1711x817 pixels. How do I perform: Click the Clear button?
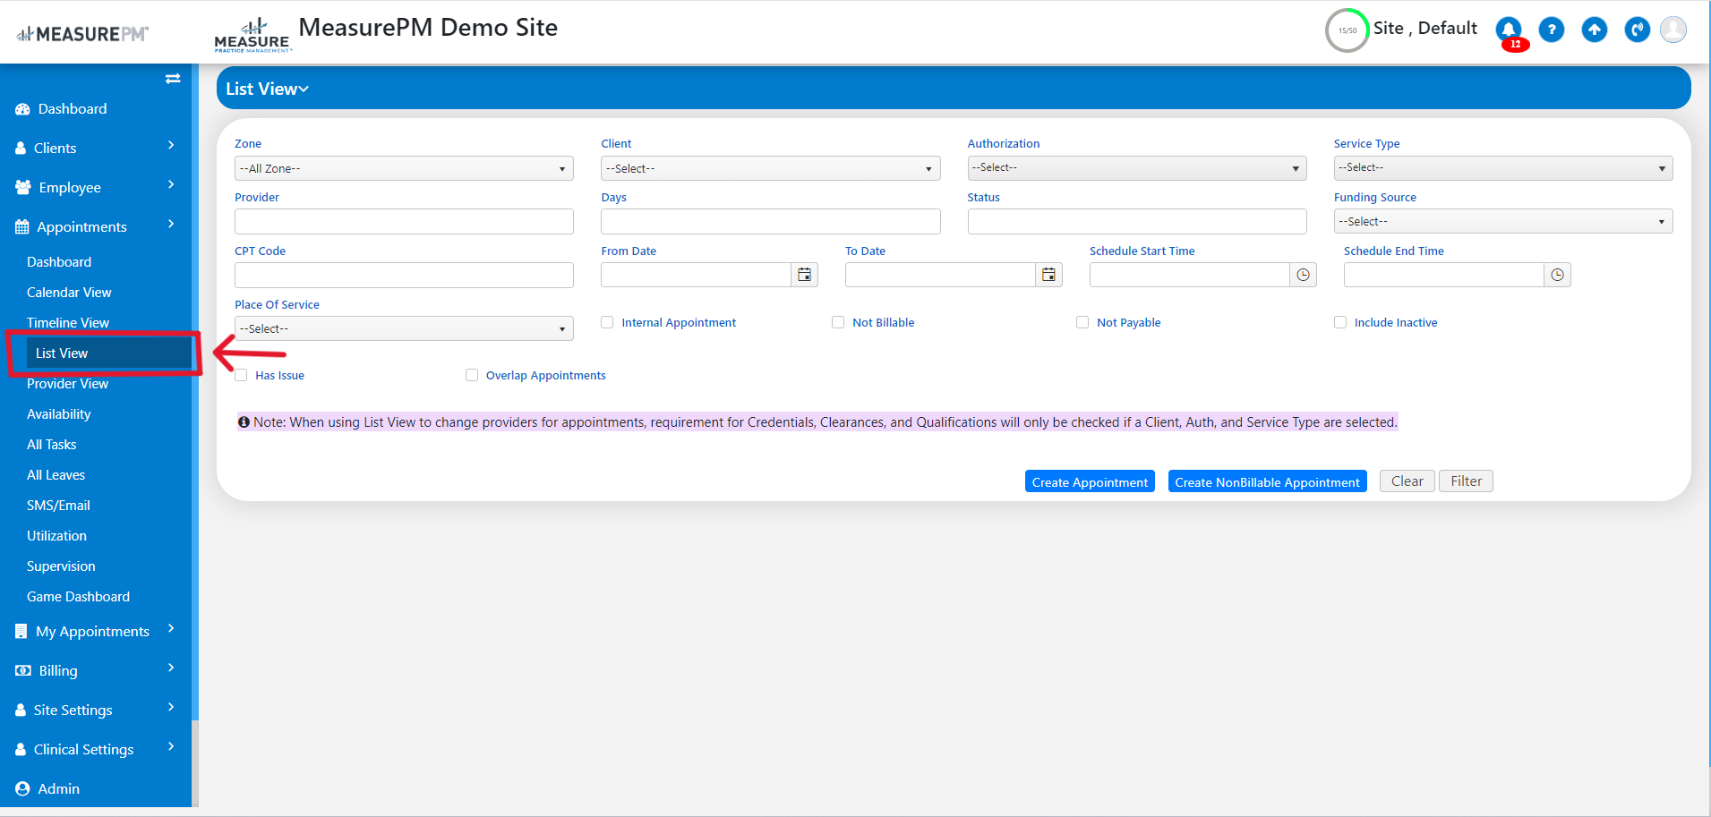[x=1407, y=481]
